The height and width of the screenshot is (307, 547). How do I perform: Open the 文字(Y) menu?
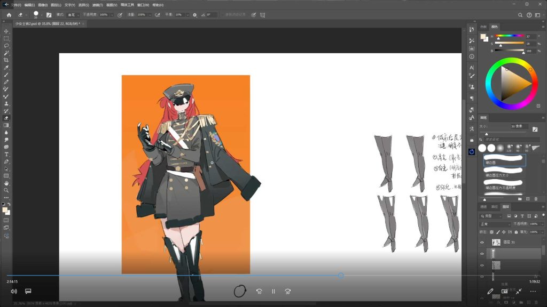(x=70, y=5)
